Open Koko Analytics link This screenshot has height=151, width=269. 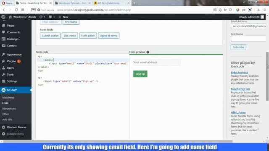tap(239, 73)
